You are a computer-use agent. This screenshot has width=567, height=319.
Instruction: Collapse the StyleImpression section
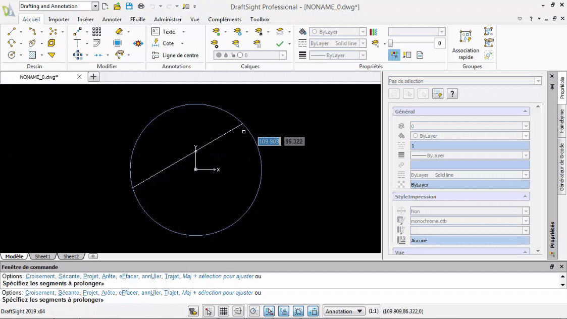pos(525,196)
